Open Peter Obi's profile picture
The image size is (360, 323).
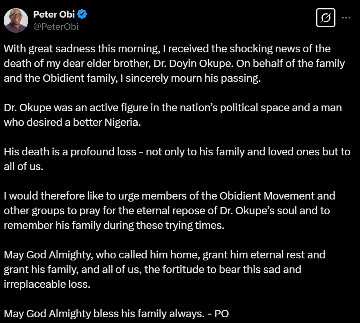16,20
